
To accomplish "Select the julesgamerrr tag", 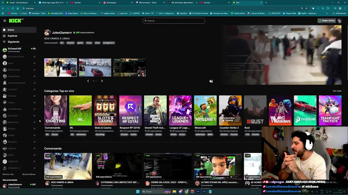I will [x=108, y=43].
